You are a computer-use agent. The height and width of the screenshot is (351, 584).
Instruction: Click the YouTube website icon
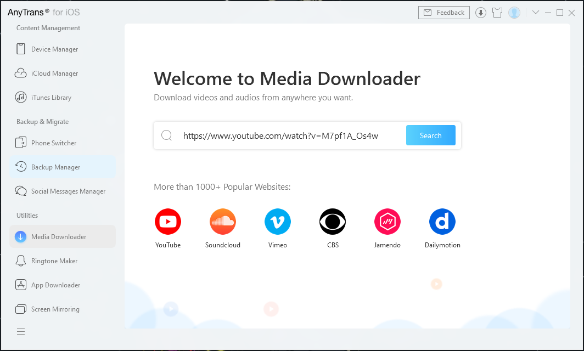pyautogui.click(x=168, y=222)
